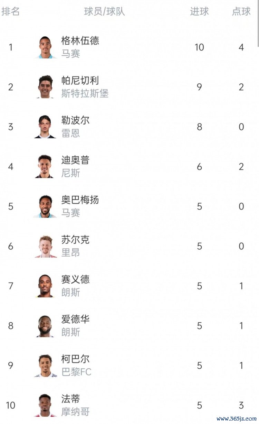259x424 pixels.
Task: Click 法蒂 player avatar photo
Action: (45, 405)
